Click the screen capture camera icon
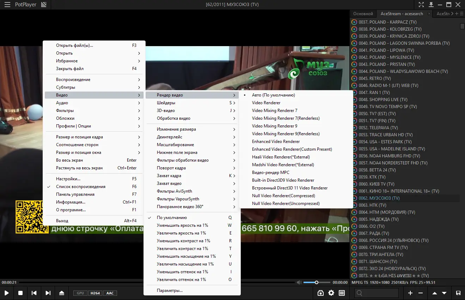 pyautogui.click(x=320, y=293)
